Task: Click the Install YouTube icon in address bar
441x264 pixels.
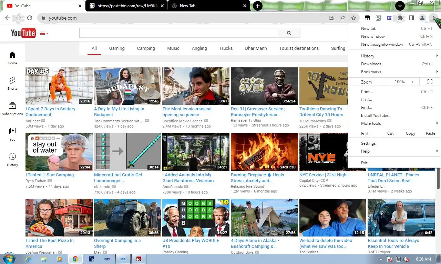Action: pos(331,18)
